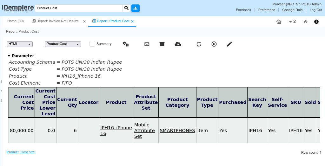Click the Current Qty column header

pyautogui.click(x=67, y=102)
